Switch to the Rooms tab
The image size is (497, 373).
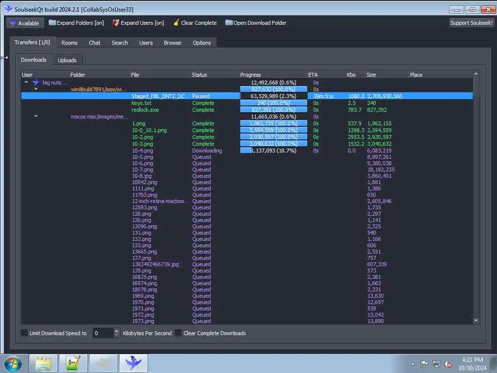(69, 43)
